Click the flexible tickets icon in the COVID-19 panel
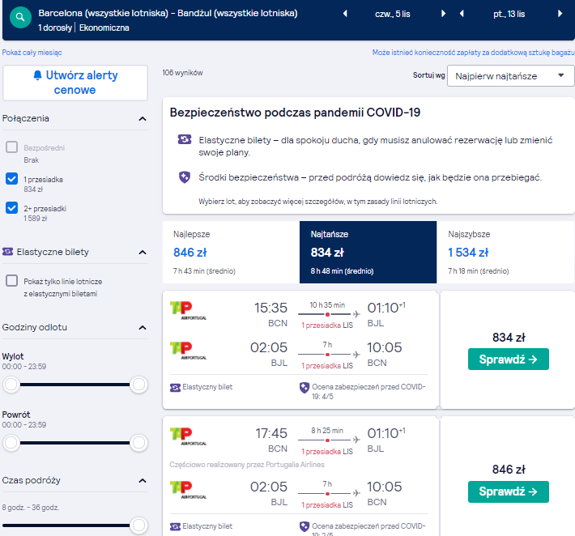This screenshot has height=536, width=575. point(185,139)
